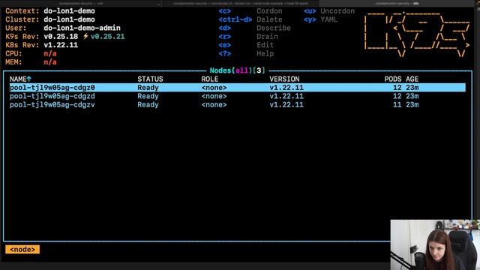Click the <?> Help shortcut hint
Screen dimensions: 480x270
pos(246,53)
